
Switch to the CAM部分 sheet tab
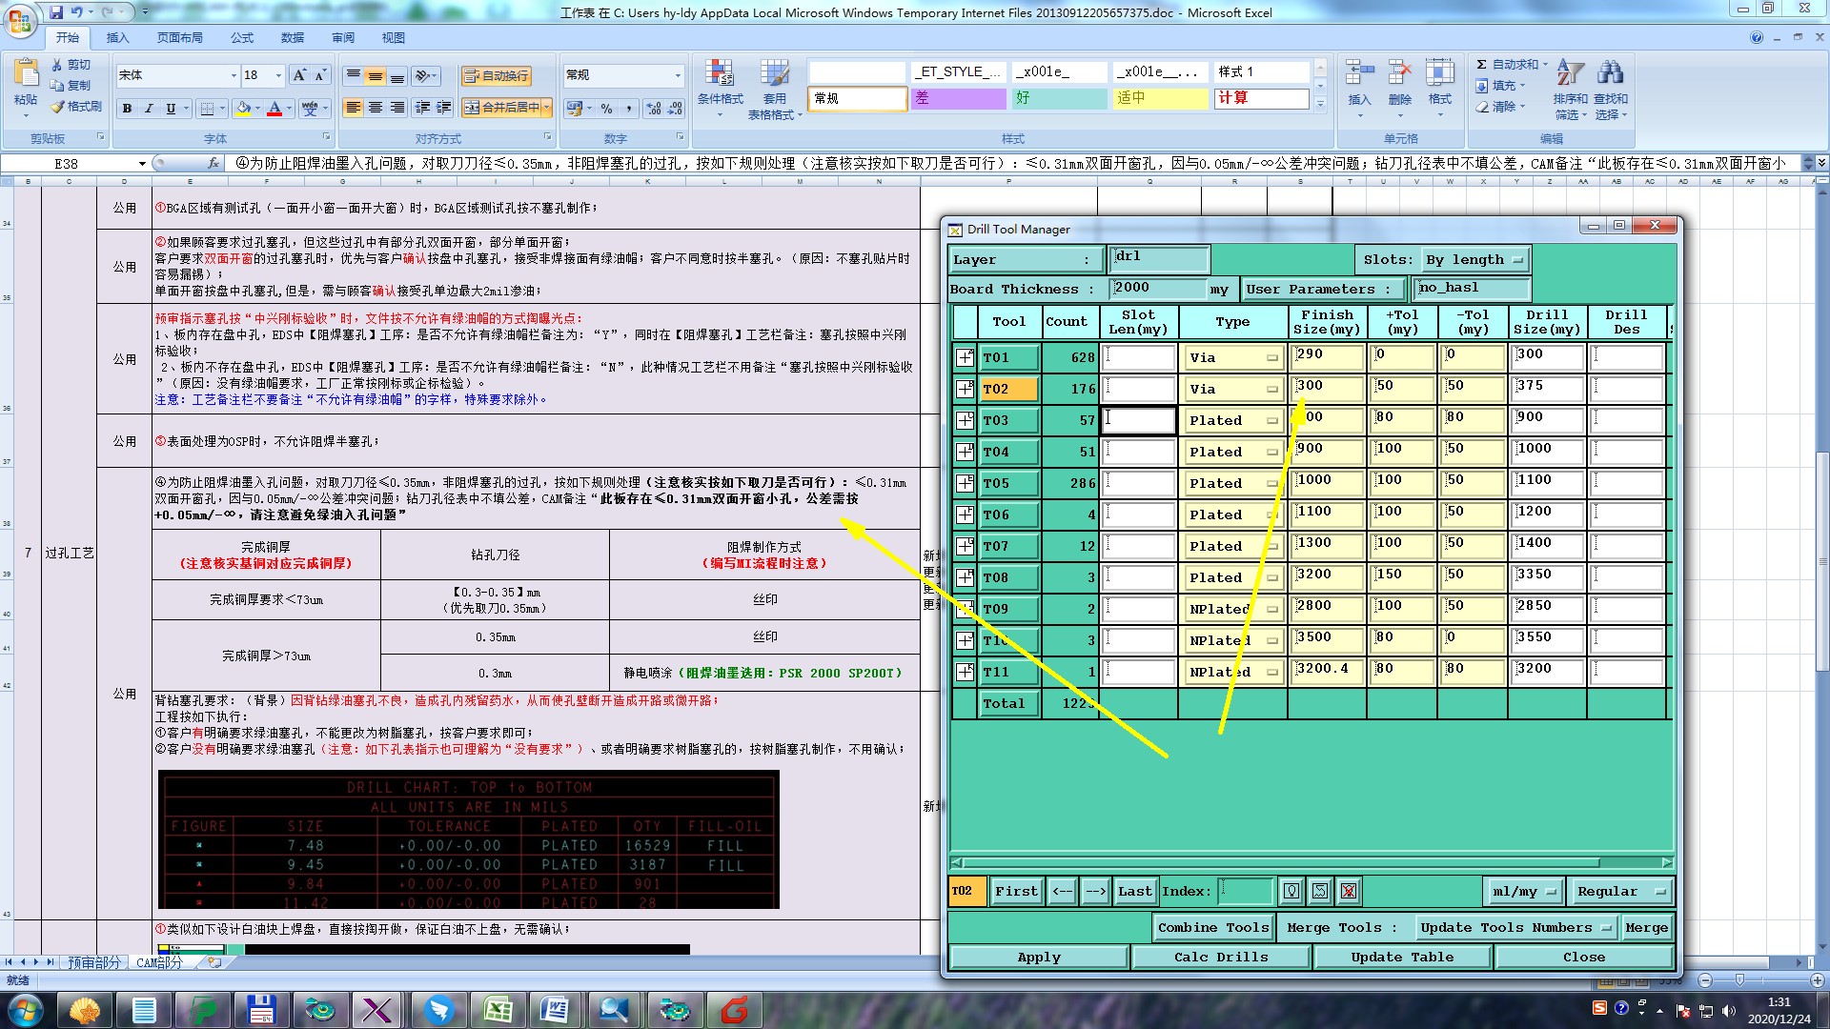pyautogui.click(x=159, y=962)
